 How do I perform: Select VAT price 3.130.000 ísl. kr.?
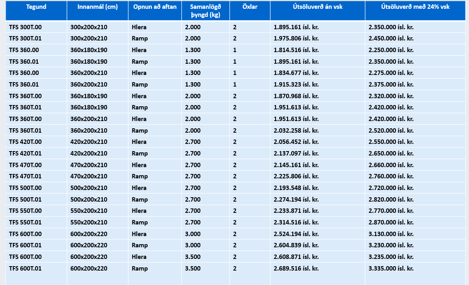(391, 234)
